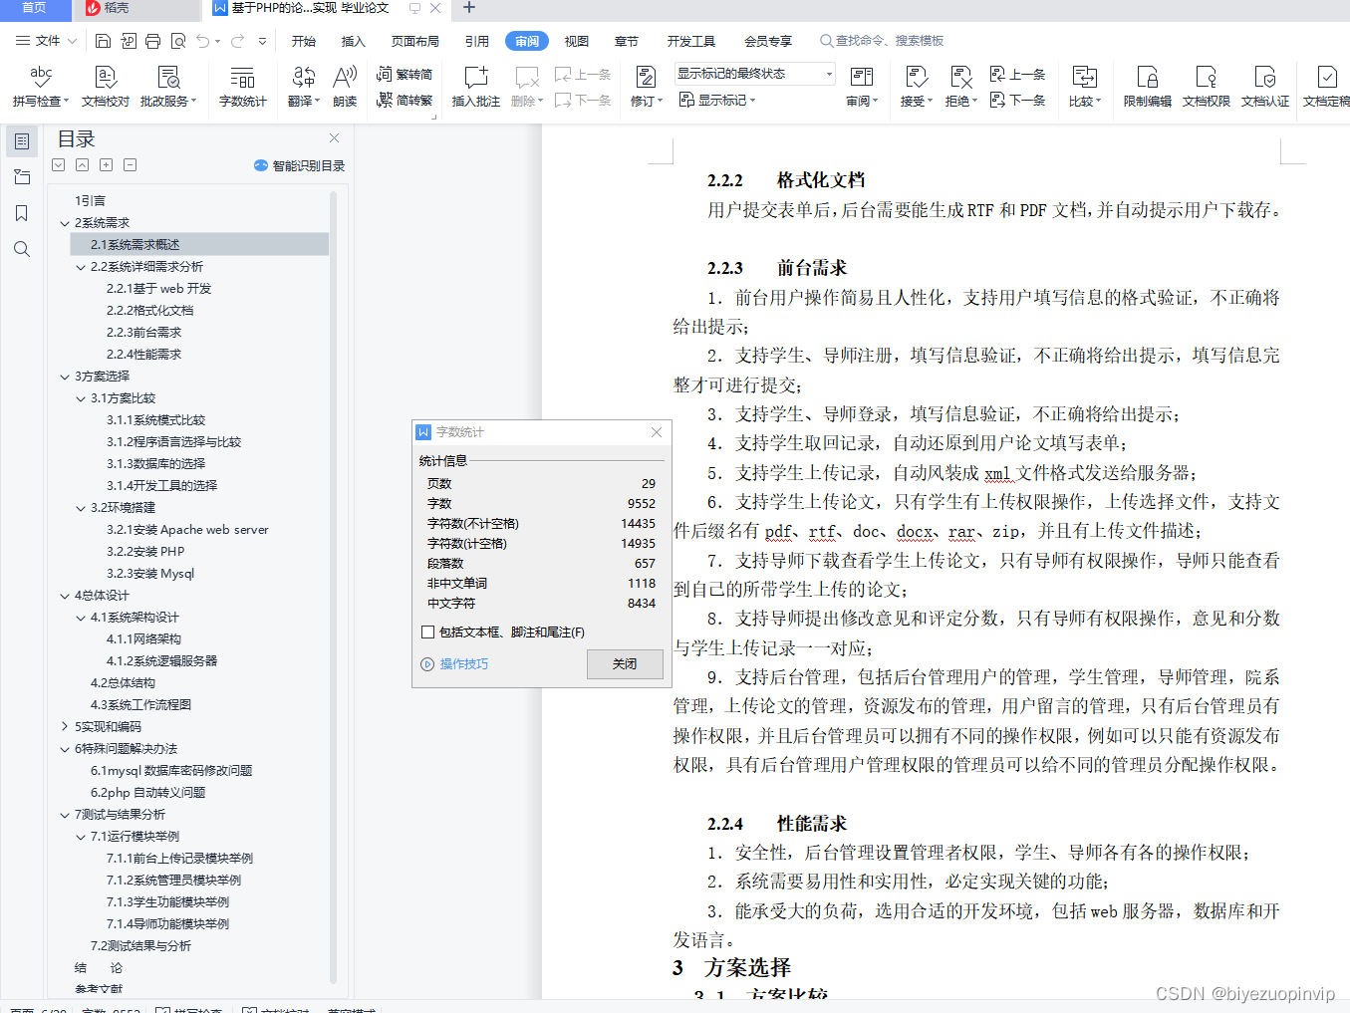Collapse the 7.1运行模块举例 outline node
The height and width of the screenshot is (1013, 1350).
pos(81,837)
